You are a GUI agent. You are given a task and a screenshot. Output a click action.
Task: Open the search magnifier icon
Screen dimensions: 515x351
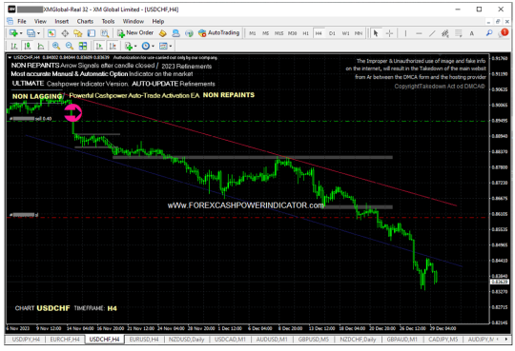[x=489, y=33]
